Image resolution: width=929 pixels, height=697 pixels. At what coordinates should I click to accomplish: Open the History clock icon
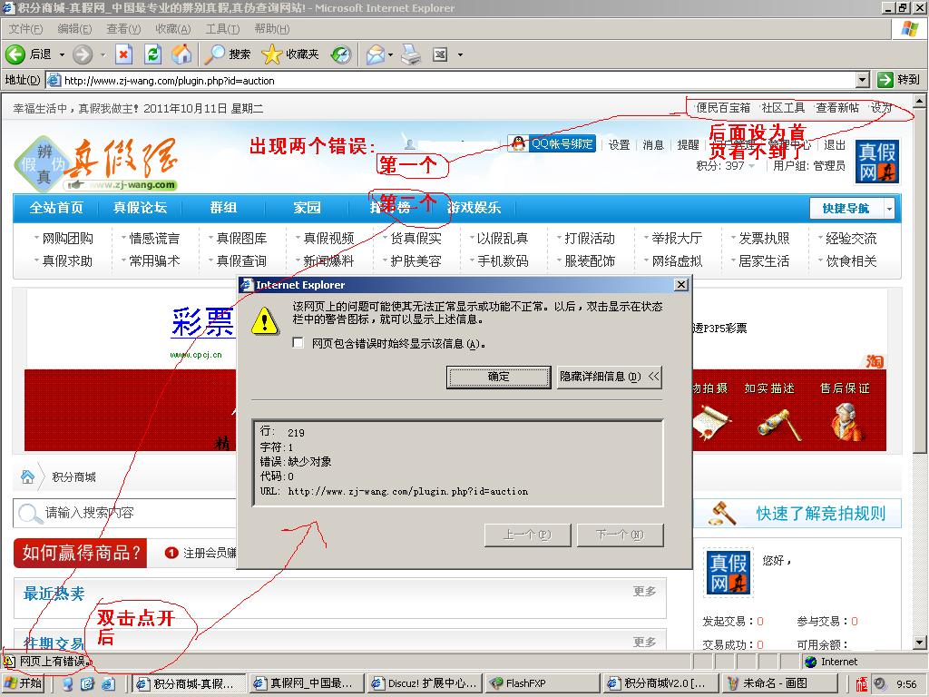[341, 54]
